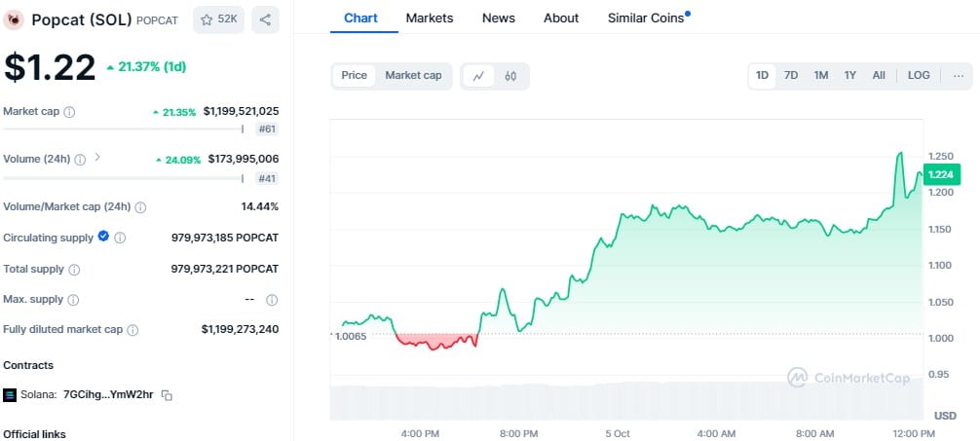Viewport: 980px width, 441px height.
Task: Click the Solana 7GCihg...YmW2hr contract link
Action: tap(108, 395)
